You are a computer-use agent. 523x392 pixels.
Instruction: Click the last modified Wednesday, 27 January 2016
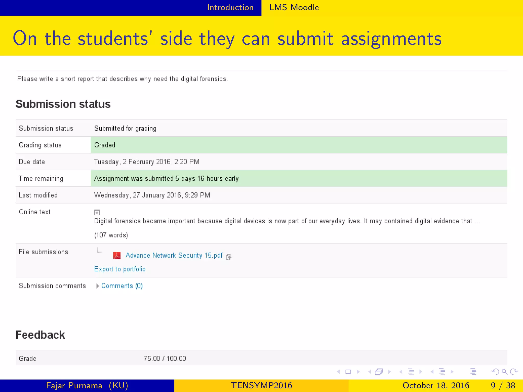coord(152,195)
